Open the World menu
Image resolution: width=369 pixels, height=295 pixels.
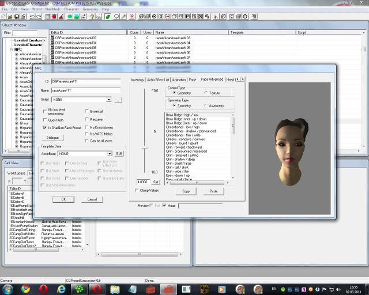(37, 9)
